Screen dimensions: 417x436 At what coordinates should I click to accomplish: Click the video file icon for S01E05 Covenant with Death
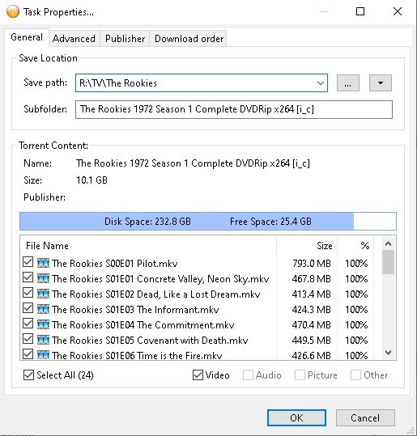(43, 340)
